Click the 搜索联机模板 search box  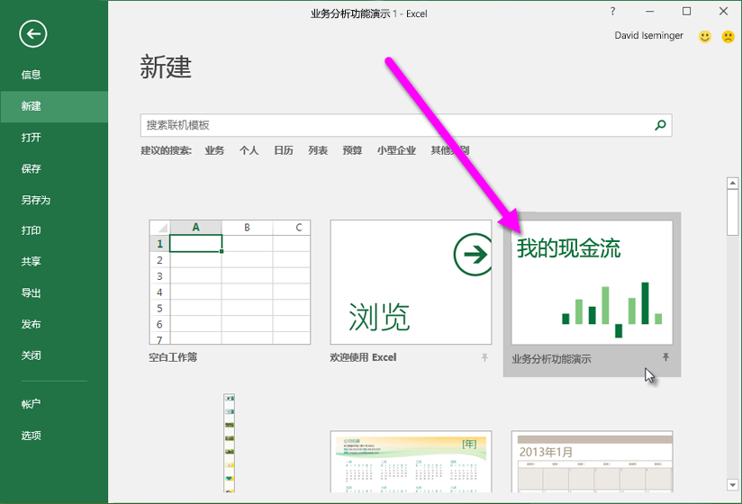(x=406, y=125)
